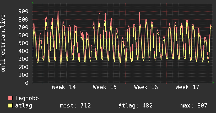Viewport: 216px width, 113px height.
Task: Click the '400' y-axis tick label
Action: tap(23, 51)
